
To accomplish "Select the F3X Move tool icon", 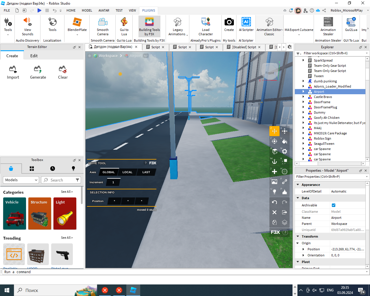I will (274, 131).
